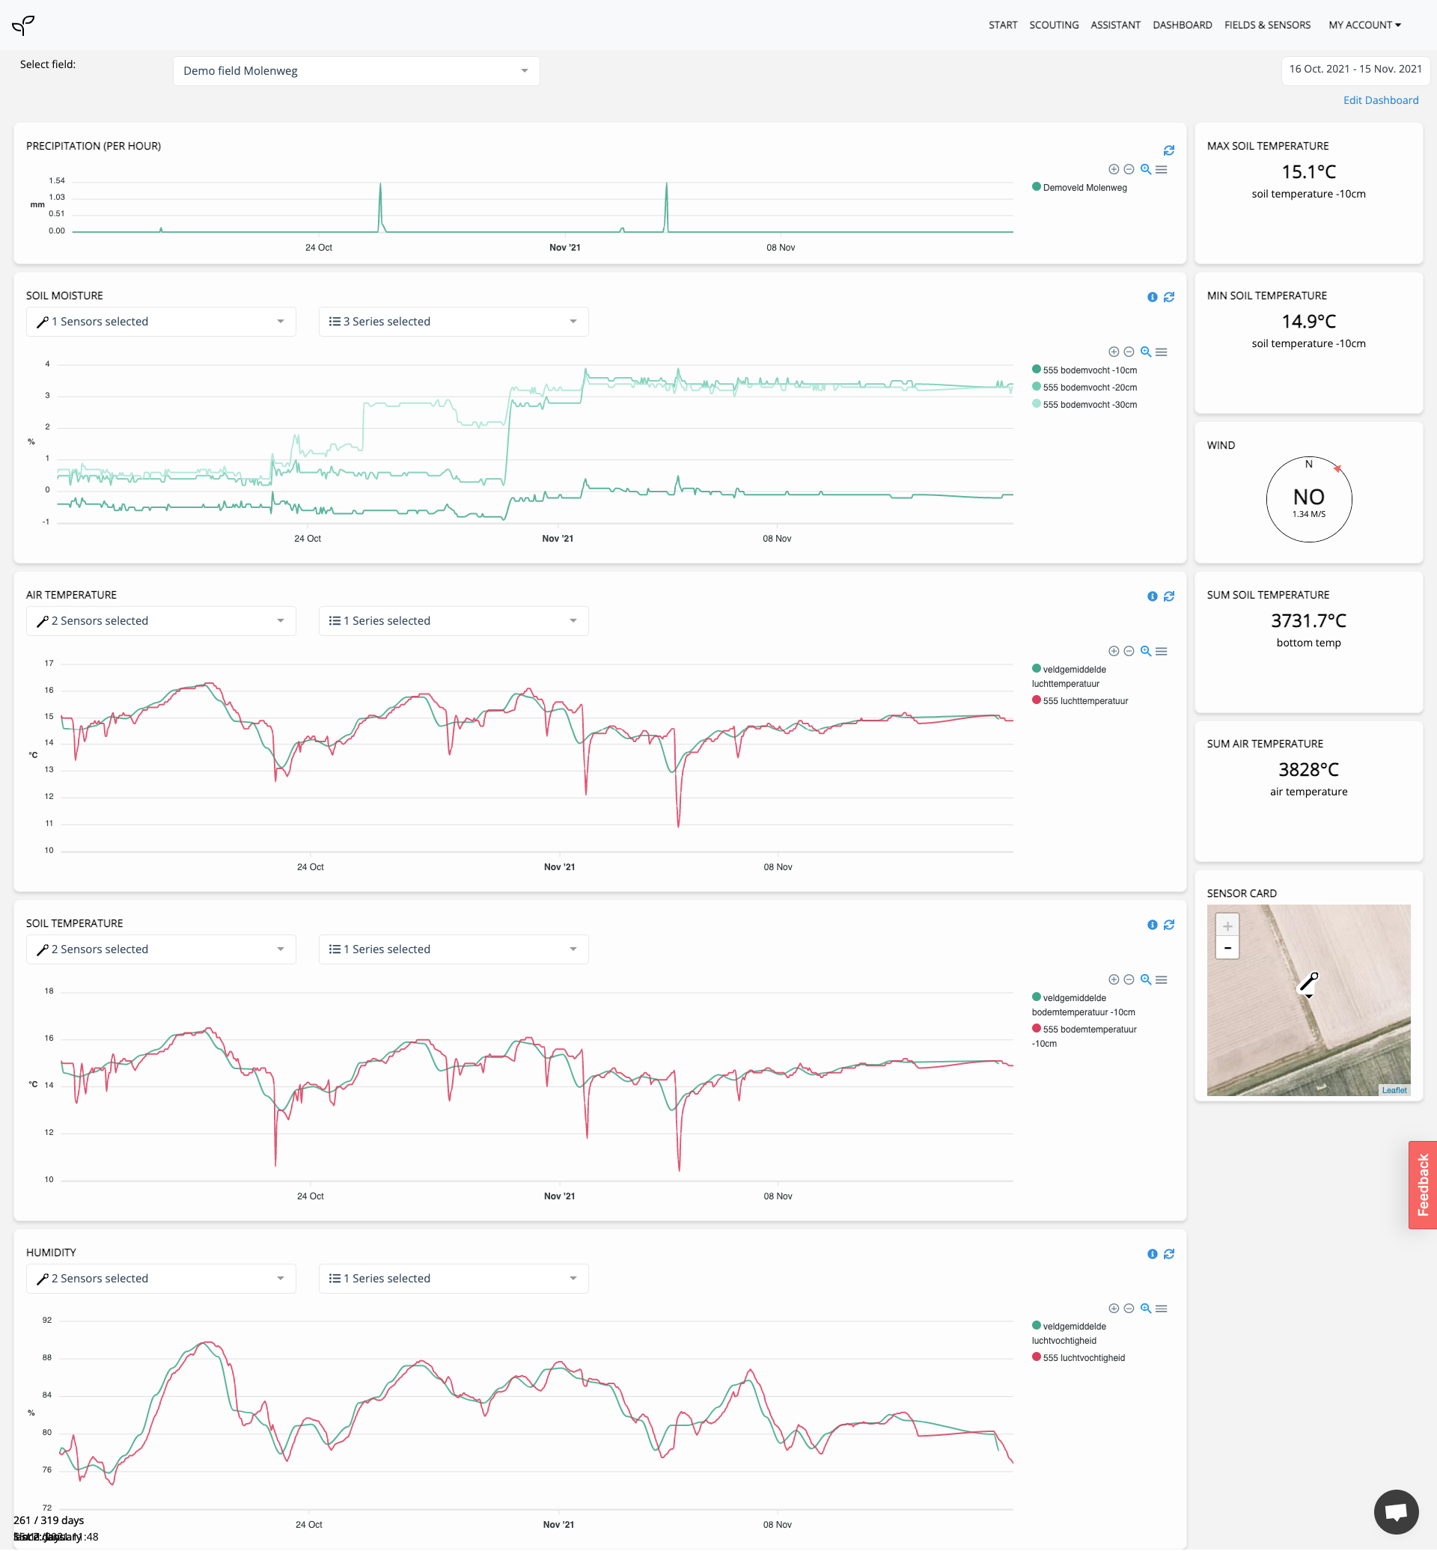
Task: Expand Air Temperature 2 Sensors selected dropdown
Action: coord(161,620)
